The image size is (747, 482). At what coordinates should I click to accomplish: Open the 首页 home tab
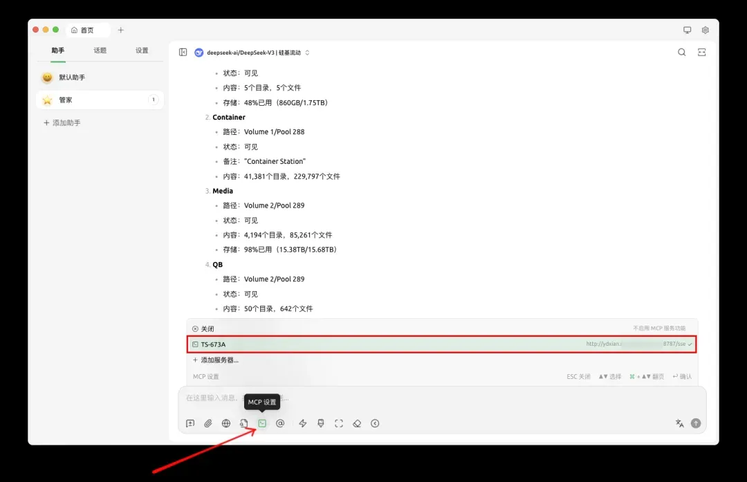[88, 30]
